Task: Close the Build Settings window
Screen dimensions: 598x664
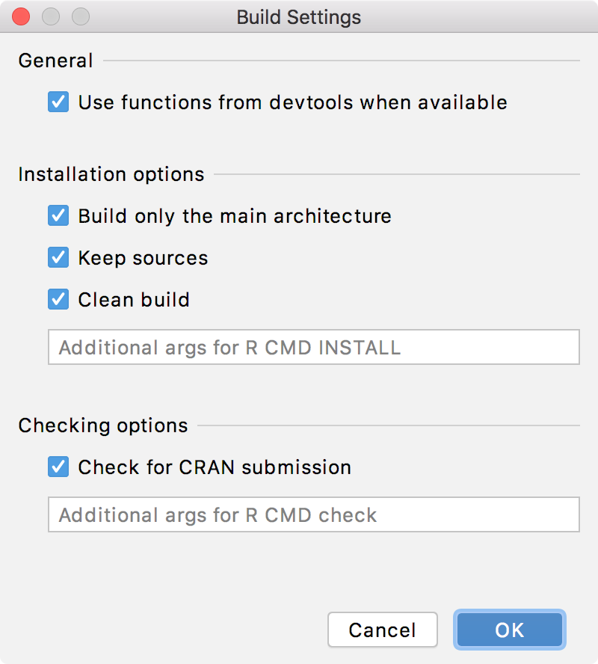Action: tap(21, 16)
